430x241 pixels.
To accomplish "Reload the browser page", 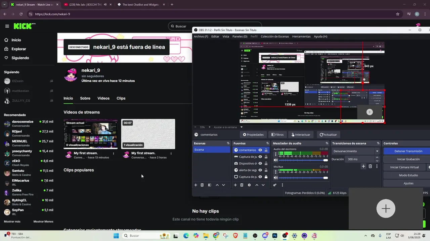I will point(21,14).
